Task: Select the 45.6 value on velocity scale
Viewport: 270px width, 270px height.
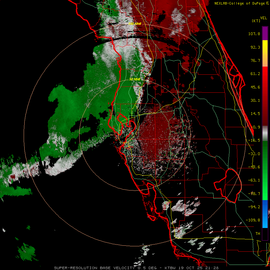Action: (x=255, y=87)
